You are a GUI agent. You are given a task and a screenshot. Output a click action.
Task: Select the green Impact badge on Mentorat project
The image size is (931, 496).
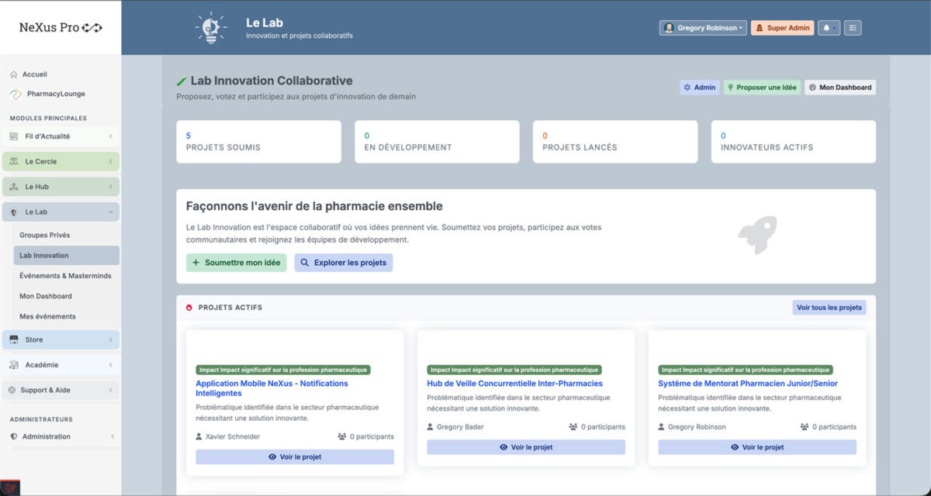[747, 370]
